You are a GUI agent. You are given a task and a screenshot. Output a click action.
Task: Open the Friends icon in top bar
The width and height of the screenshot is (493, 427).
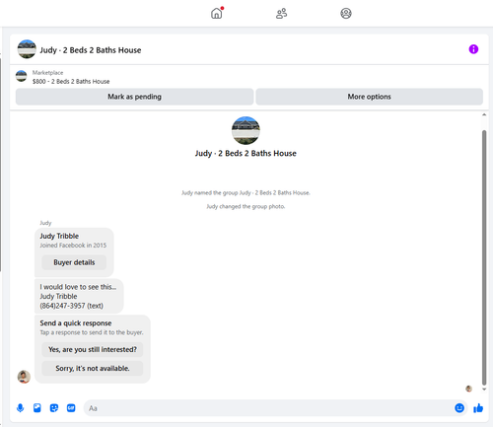pos(281,14)
